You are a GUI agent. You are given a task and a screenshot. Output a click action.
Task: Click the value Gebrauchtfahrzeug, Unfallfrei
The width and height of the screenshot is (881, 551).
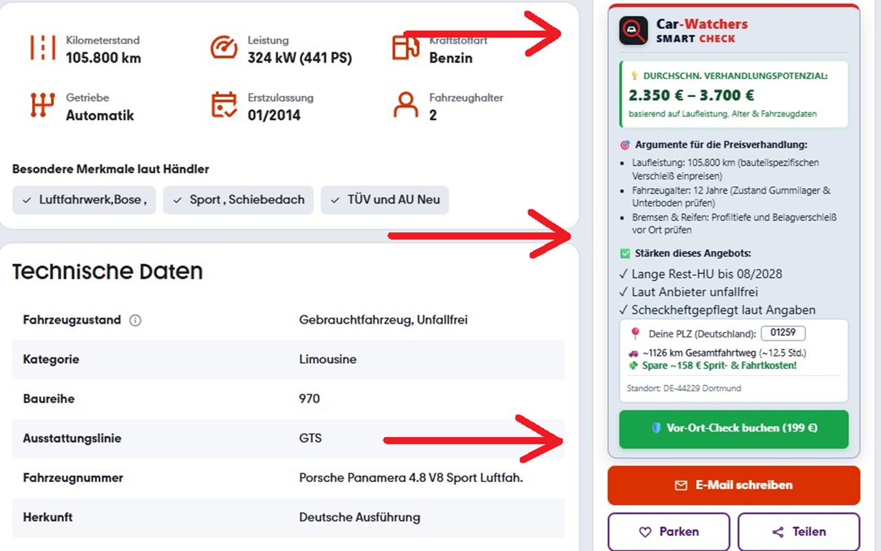click(x=383, y=320)
